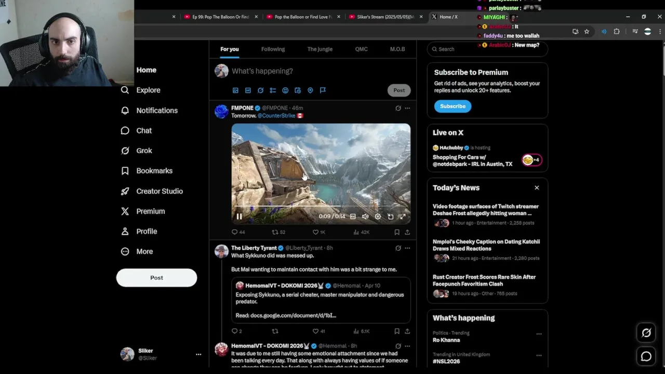The height and width of the screenshot is (374, 665).
Task: Ask Grok about the FMPONE post
Action: coord(398,108)
